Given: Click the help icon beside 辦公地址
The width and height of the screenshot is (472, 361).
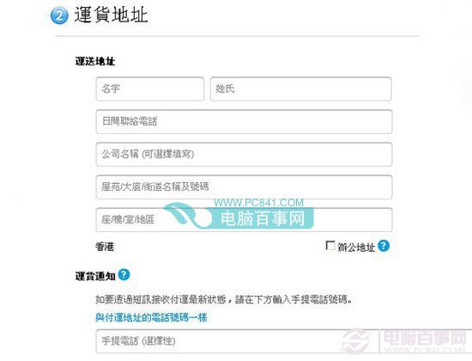Looking at the screenshot, I should point(384,246).
